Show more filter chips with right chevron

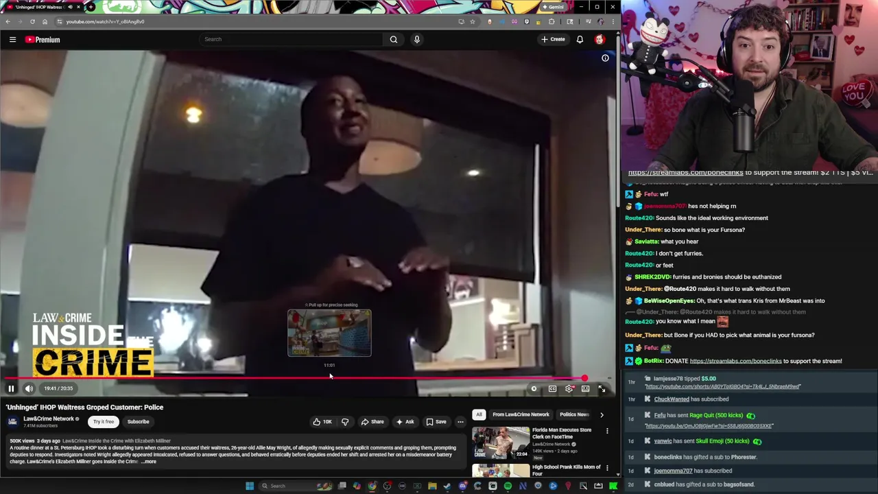click(x=602, y=414)
